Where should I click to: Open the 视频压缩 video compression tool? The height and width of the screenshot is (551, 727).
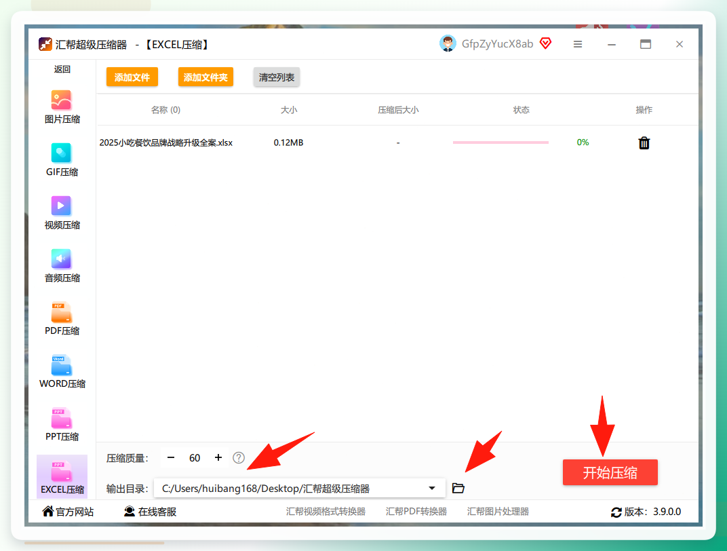click(x=62, y=213)
